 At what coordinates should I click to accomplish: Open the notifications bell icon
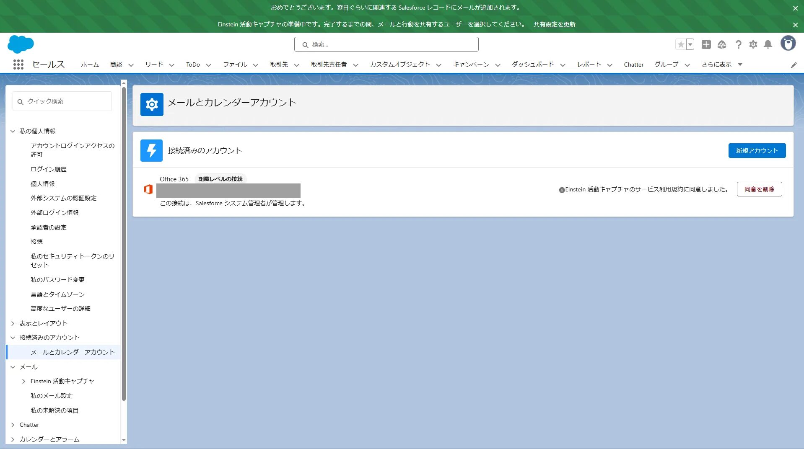(x=768, y=44)
